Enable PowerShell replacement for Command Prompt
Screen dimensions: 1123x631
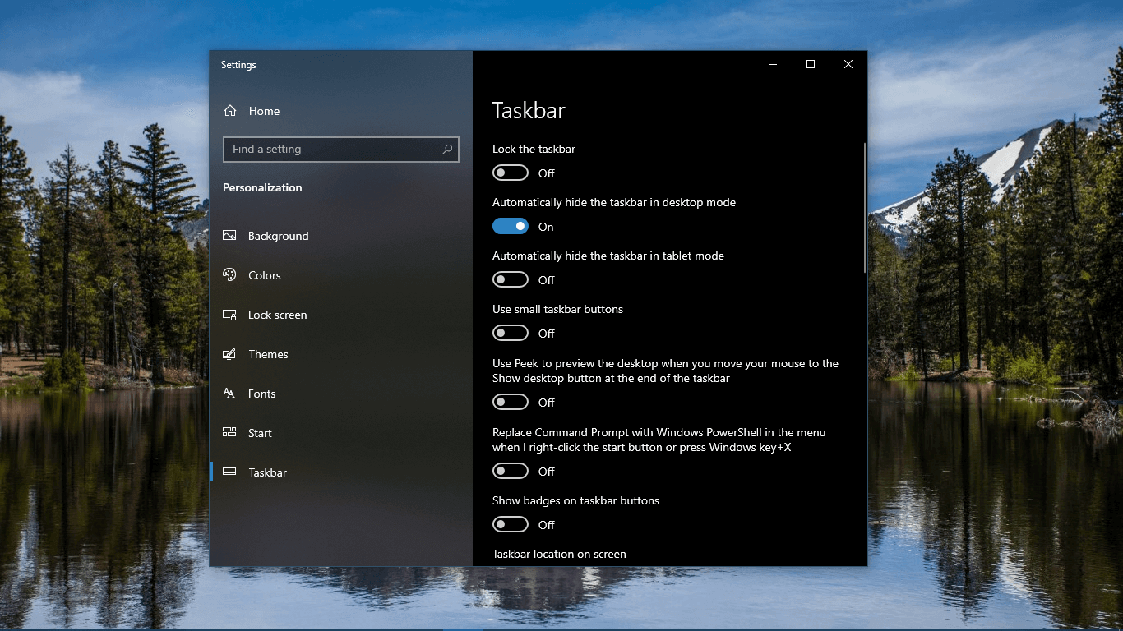[x=510, y=471]
